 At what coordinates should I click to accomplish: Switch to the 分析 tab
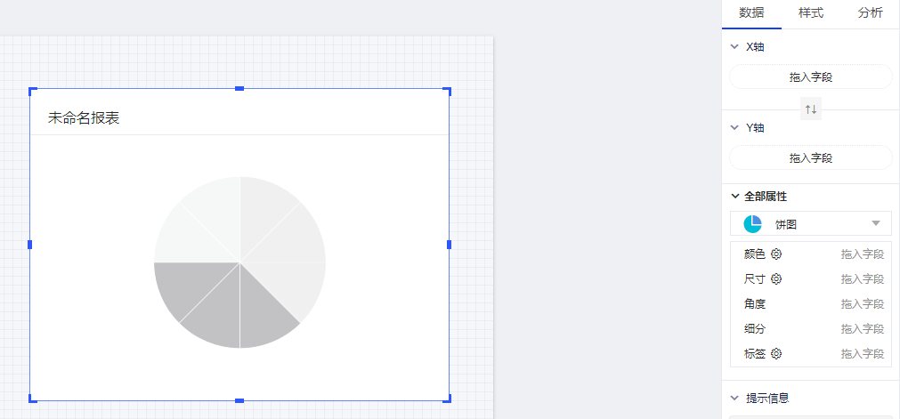point(870,13)
